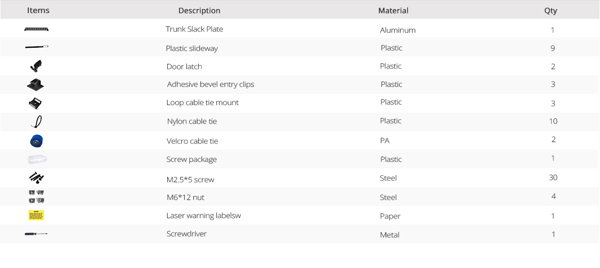Select the M6*12 nut picture
The width and height of the screenshot is (600, 268).
click(x=36, y=196)
